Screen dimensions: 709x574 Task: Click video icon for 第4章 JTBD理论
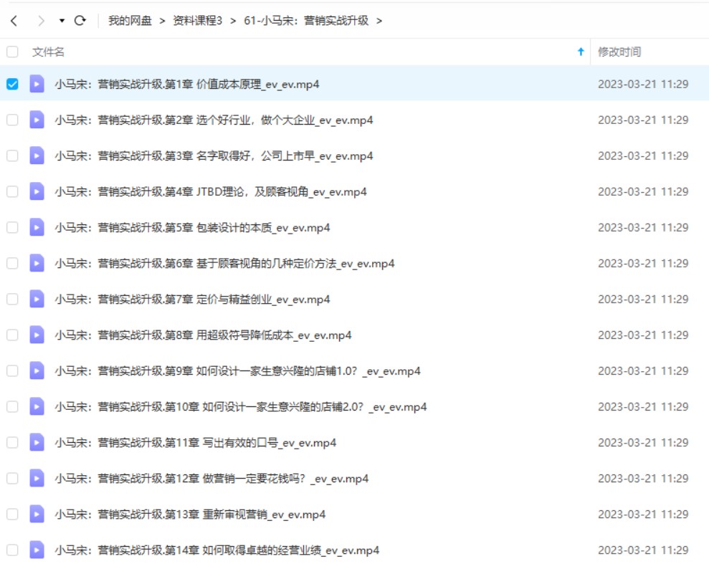pos(37,191)
